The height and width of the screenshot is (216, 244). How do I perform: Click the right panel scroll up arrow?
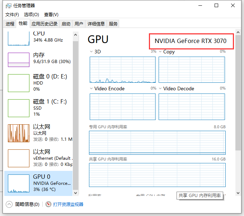tap(238, 32)
